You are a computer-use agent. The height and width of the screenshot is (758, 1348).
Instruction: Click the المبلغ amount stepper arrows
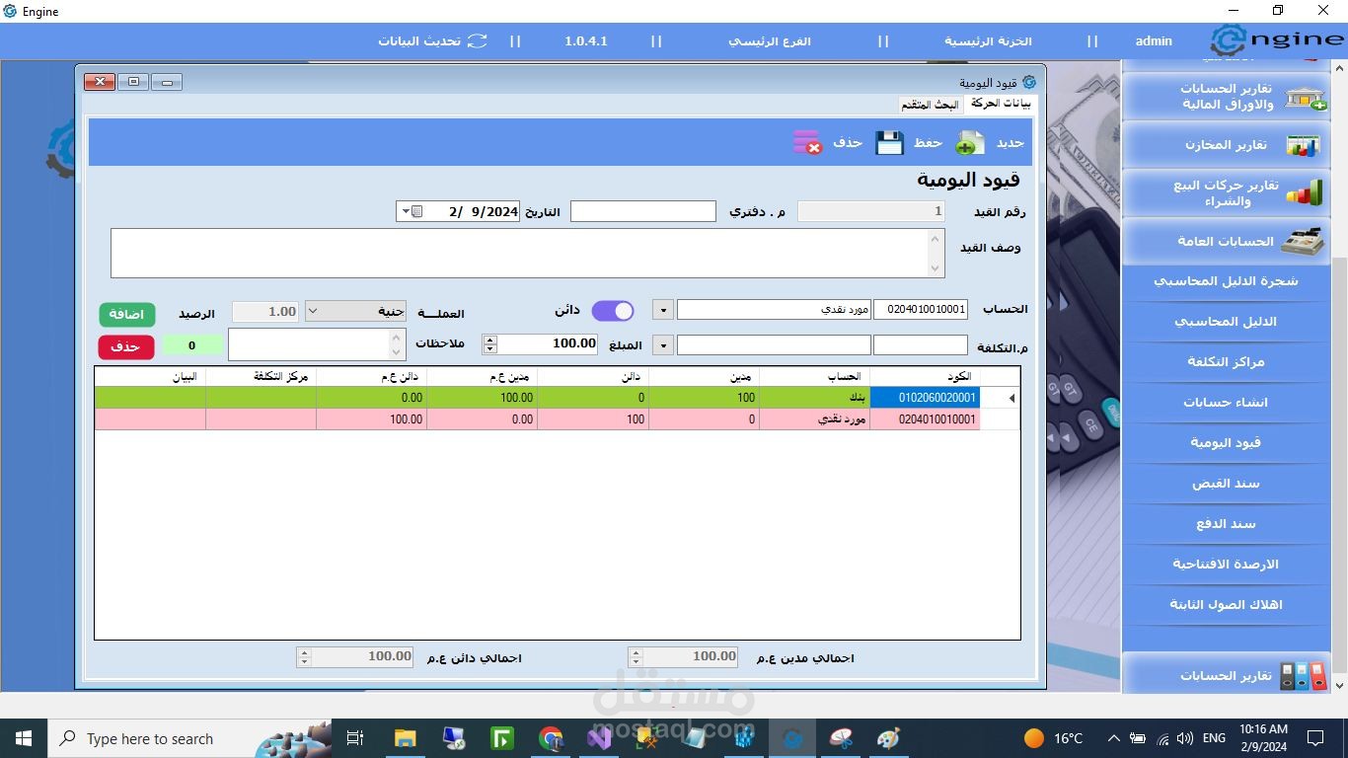click(x=489, y=343)
